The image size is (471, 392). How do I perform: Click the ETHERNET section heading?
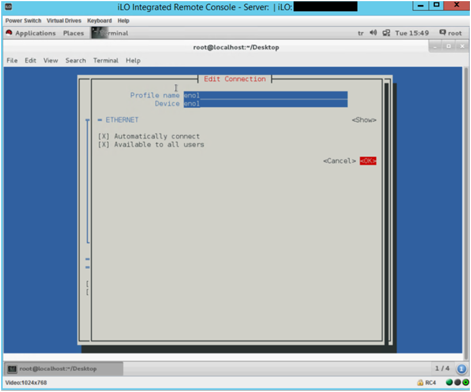[x=122, y=120]
